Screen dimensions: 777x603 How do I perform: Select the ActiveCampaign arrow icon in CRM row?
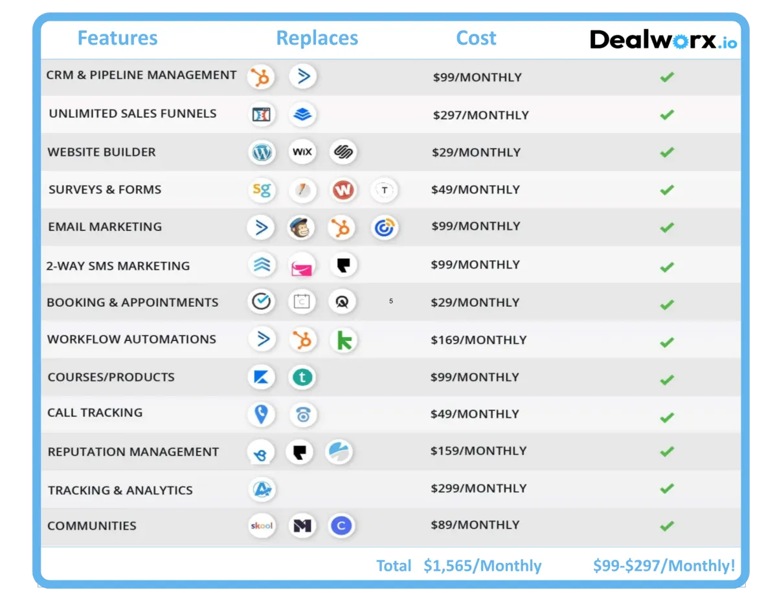click(302, 77)
